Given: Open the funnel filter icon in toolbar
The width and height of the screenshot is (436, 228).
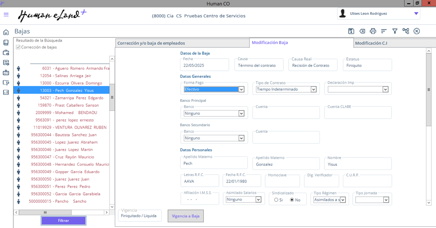Looking at the screenshot, I should click(395, 31).
